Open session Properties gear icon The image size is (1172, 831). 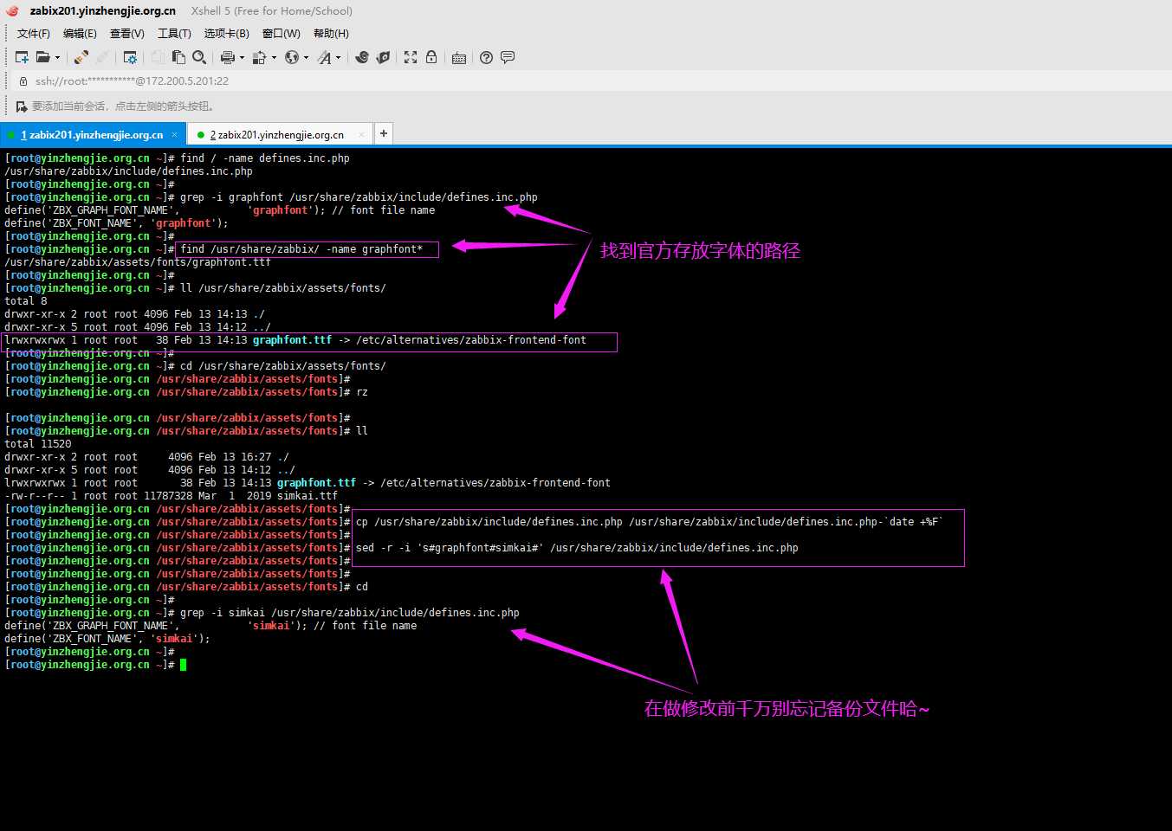[130, 57]
